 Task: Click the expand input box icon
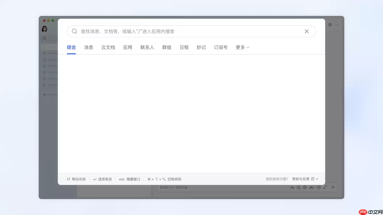point(325,187)
